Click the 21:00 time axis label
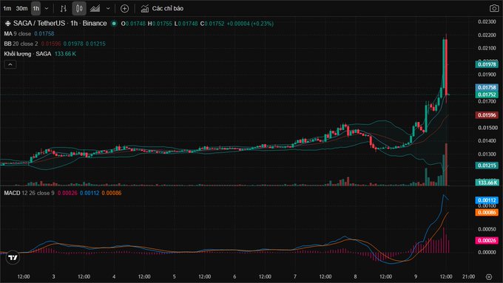This screenshot has height=283, width=503. 468,276
